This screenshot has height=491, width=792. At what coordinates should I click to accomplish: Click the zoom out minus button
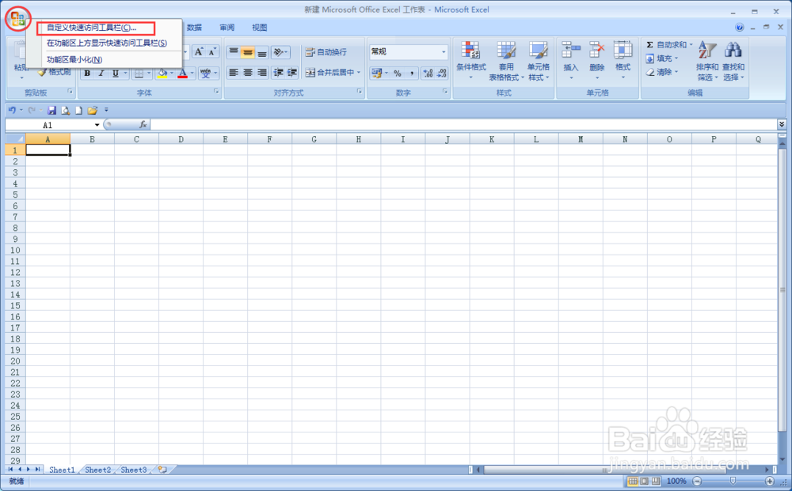697,481
